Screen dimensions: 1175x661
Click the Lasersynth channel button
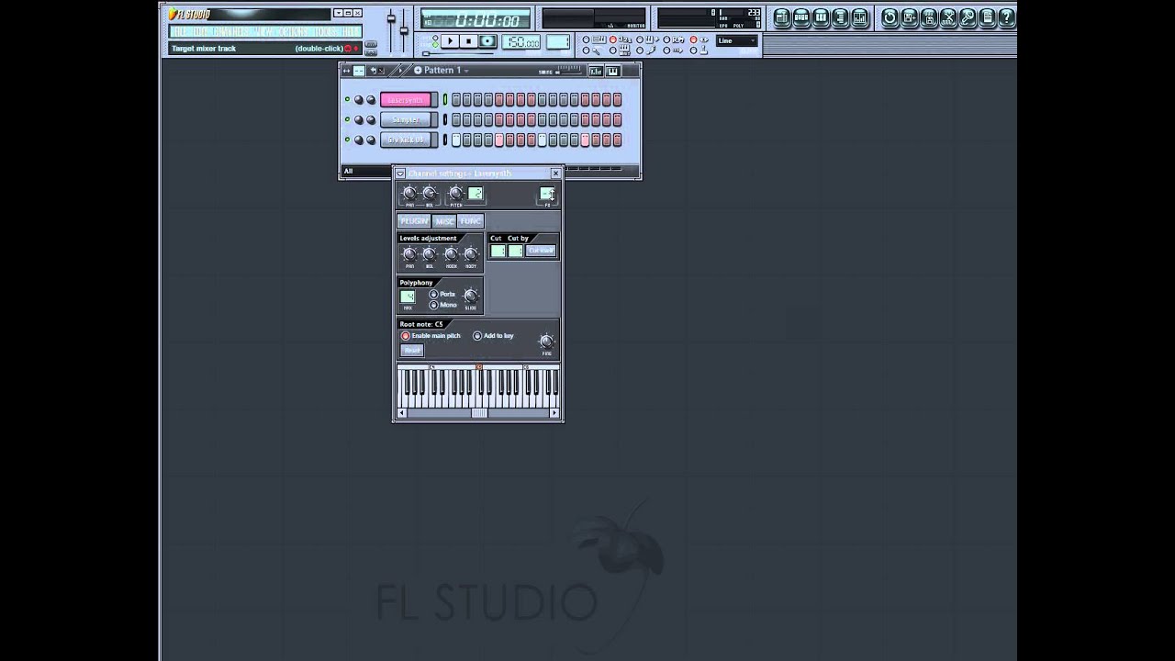[x=405, y=100]
